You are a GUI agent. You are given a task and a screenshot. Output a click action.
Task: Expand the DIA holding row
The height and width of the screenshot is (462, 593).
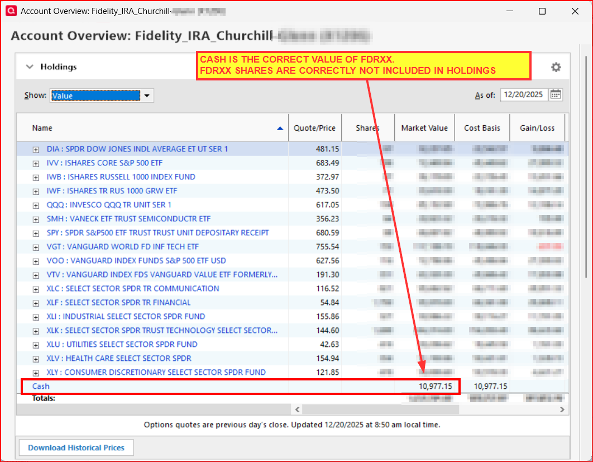(36, 150)
